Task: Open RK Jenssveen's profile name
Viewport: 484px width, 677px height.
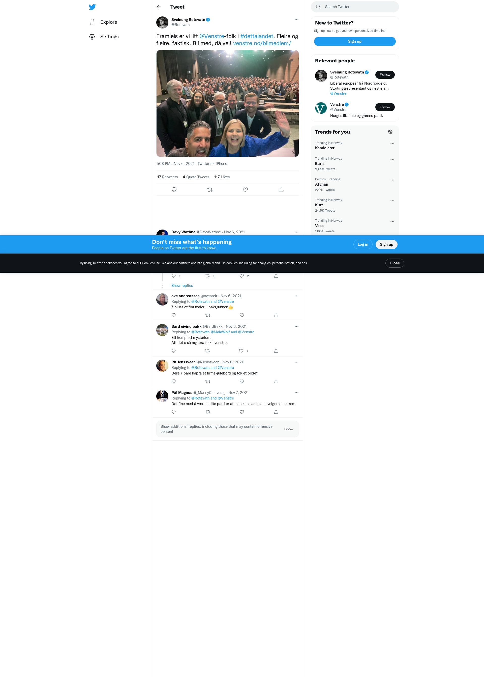Action: (183, 362)
